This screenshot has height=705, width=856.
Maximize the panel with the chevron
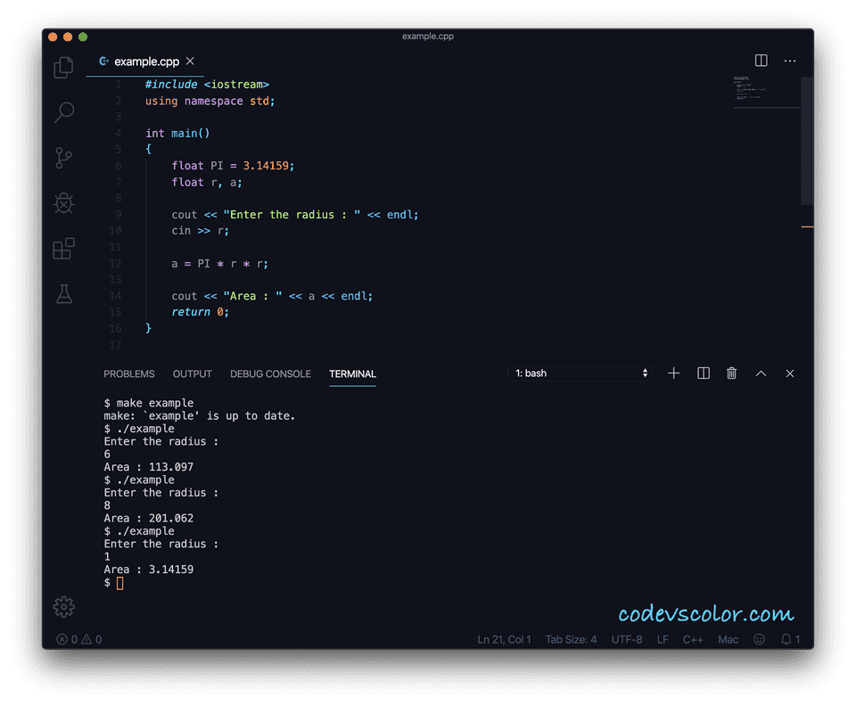pos(761,373)
